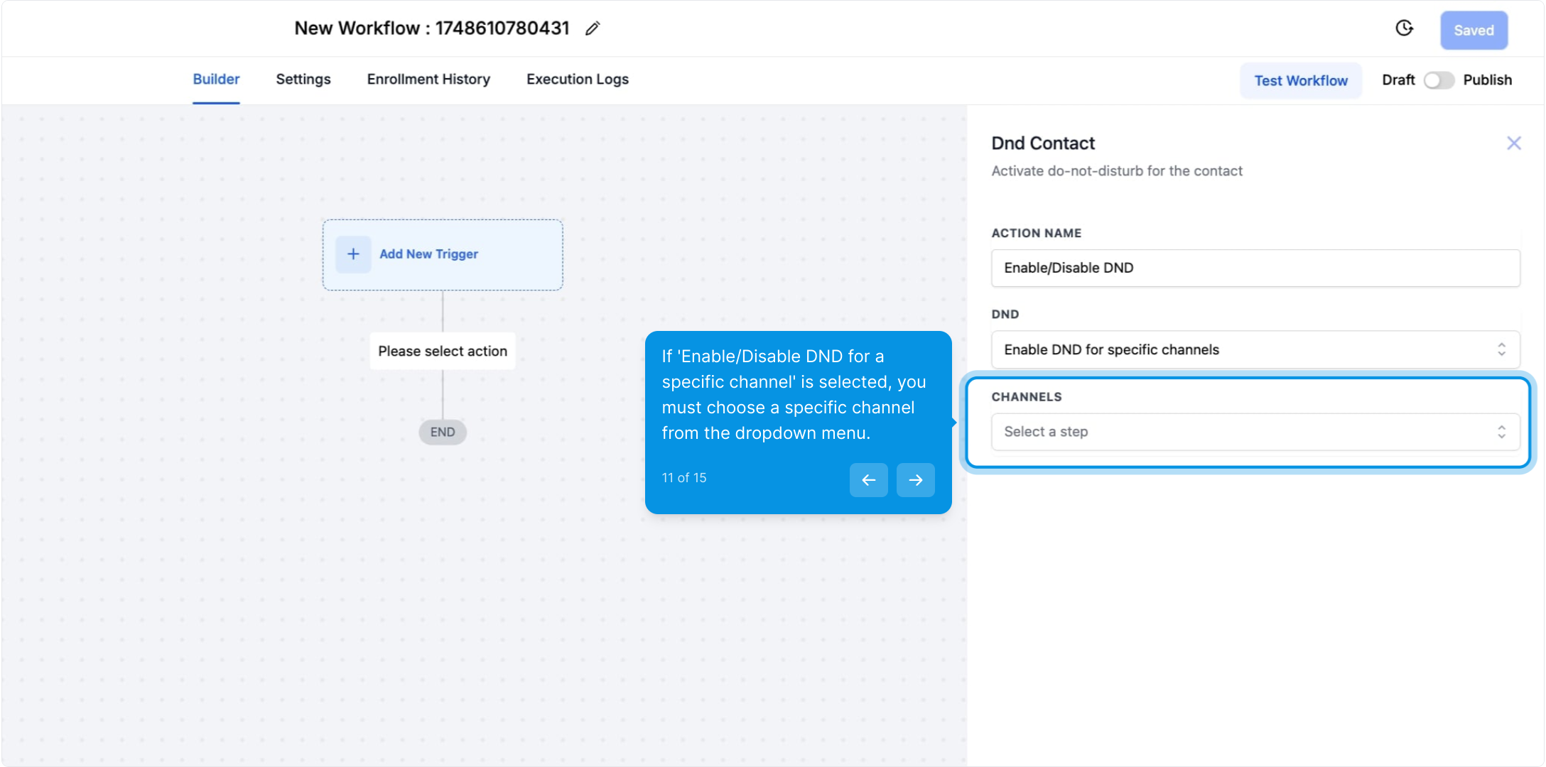Open the DND dropdown
Image resolution: width=1546 pixels, height=767 pixels.
[1255, 349]
